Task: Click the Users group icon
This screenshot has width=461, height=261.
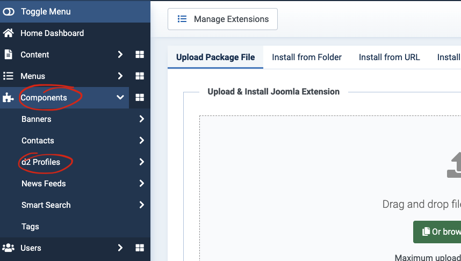Action: (8, 248)
